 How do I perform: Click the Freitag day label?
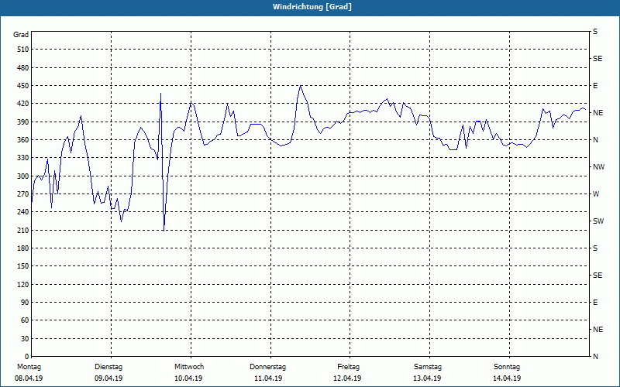pos(348,367)
